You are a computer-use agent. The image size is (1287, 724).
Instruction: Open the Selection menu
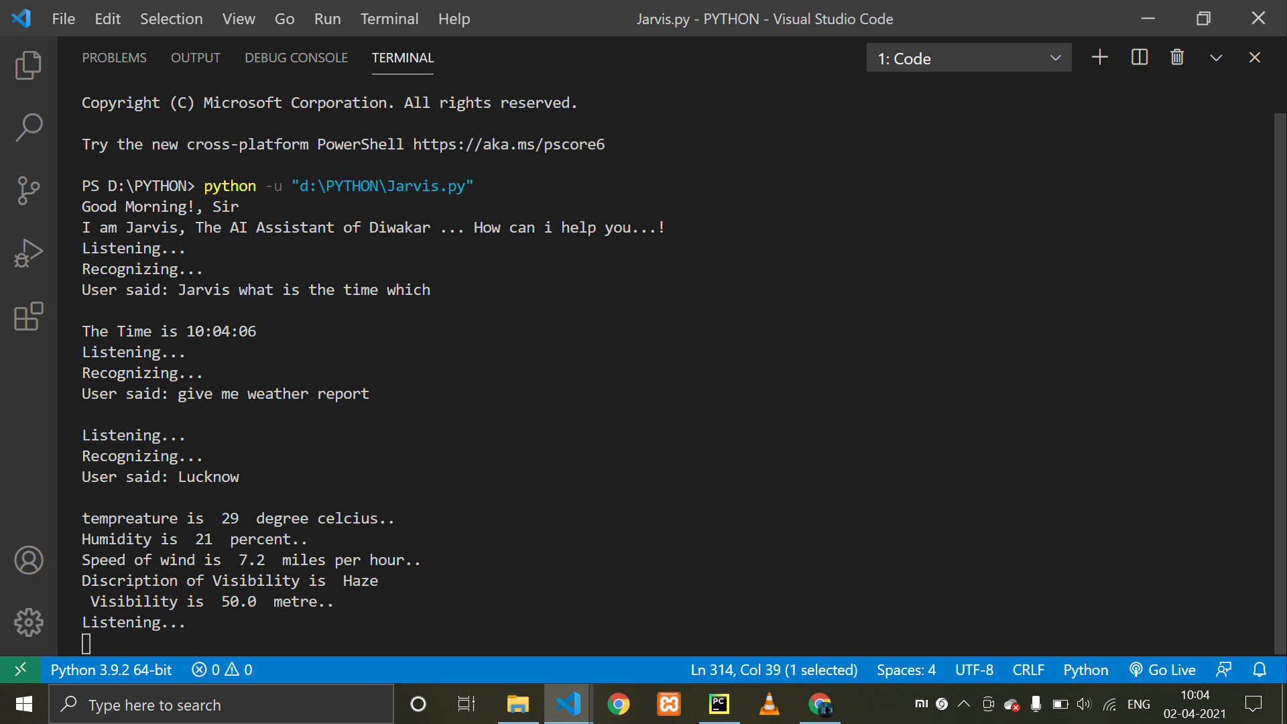pyautogui.click(x=171, y=19)
